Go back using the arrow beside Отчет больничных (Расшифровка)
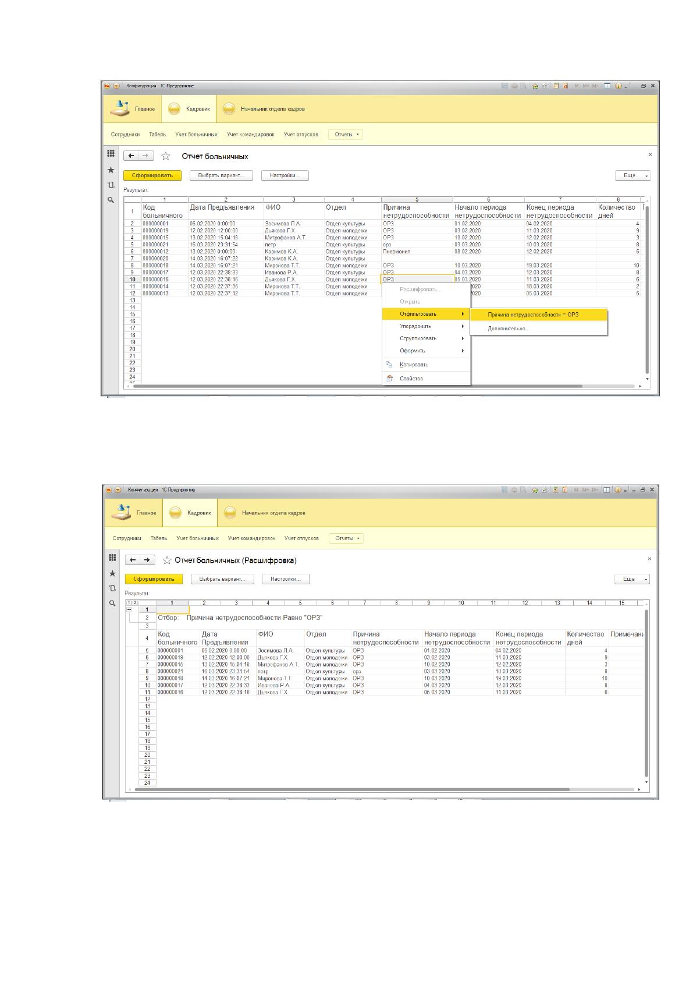The width and height of the screenshot is (693, 981). pos(133,560)
